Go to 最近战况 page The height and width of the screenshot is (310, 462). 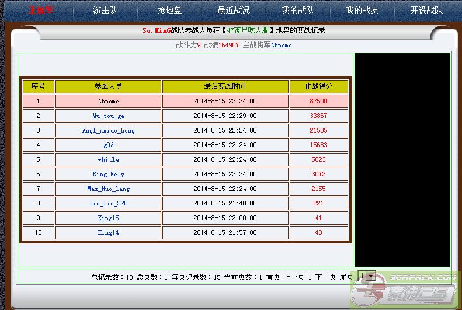coord(233,11)
